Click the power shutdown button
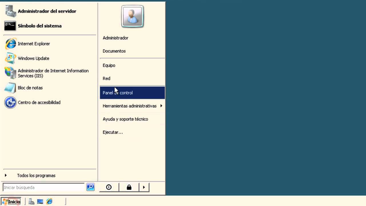 point(109,187)
